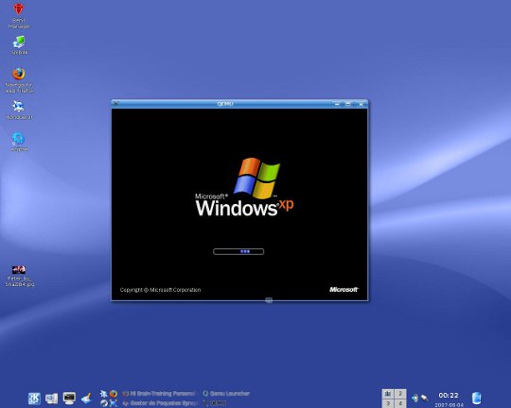511x408 pixels.
Task: Switch to virtual desktop 1 in pager
Action: (388, 394)
